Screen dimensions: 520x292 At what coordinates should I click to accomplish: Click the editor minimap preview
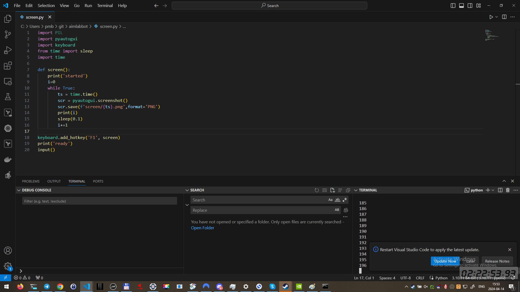click(492, 35)
